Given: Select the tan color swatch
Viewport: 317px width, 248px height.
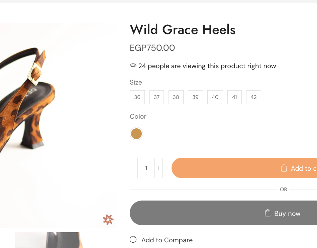Looking at the screenshot, I should (136, 134).
